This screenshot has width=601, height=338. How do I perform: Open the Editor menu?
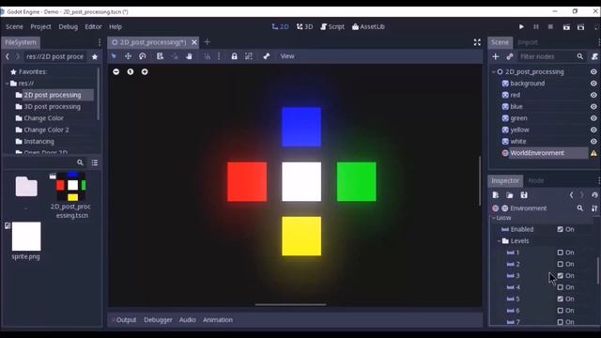pos(93,27)
